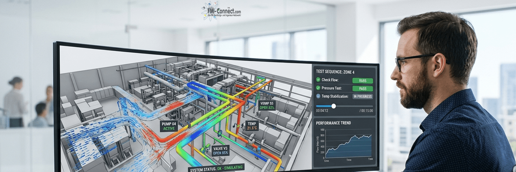Click the Check Flow row label
The height and width of the screenshot is (172, 516).
330,80
